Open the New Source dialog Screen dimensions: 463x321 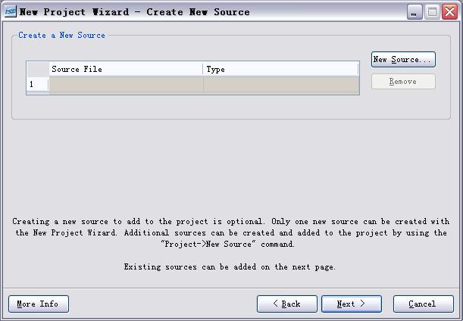(403, 60)
